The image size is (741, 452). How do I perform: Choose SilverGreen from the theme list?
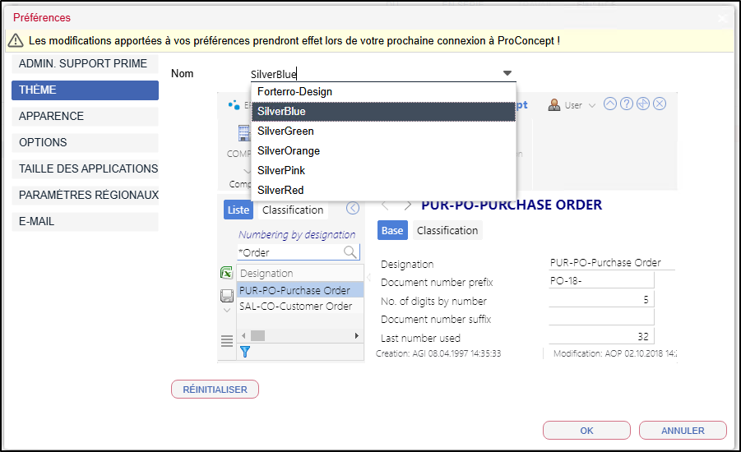[285, 131]
